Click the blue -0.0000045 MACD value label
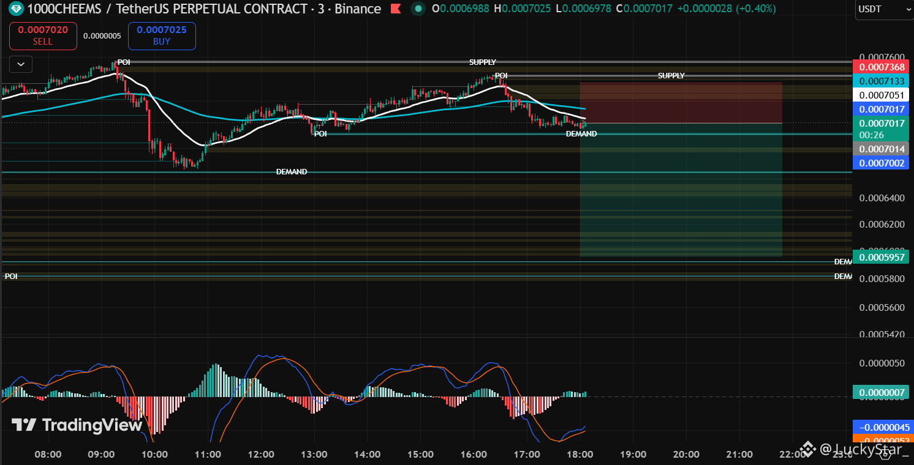This screenshot has height=465, width=914. (x=882, y=427)
